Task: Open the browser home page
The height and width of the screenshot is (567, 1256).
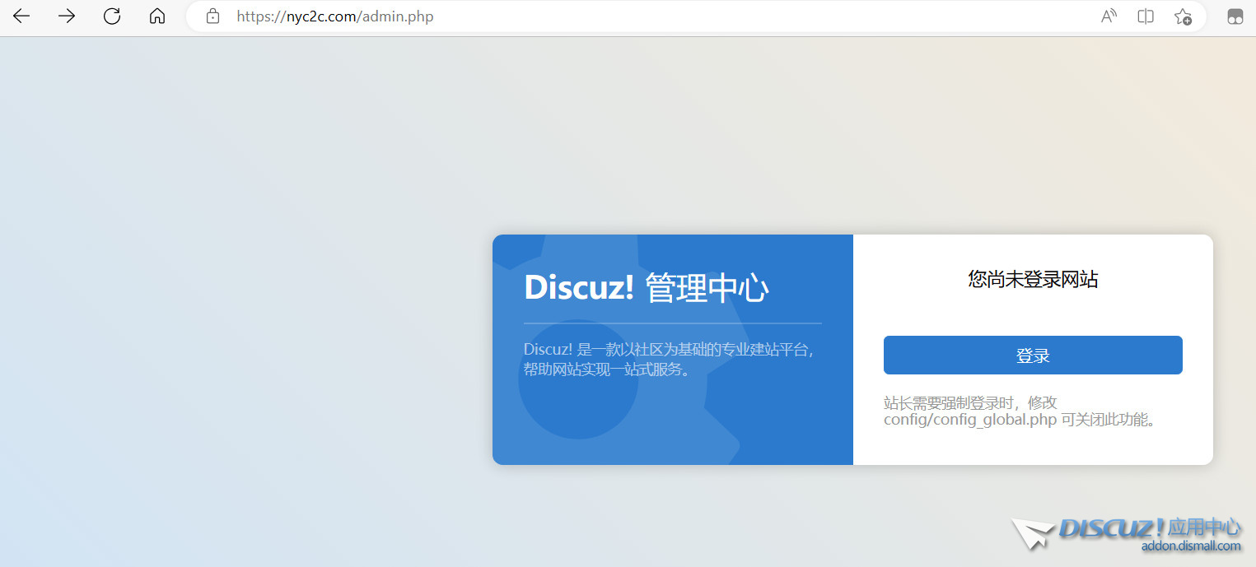Action: coord(156,16)
